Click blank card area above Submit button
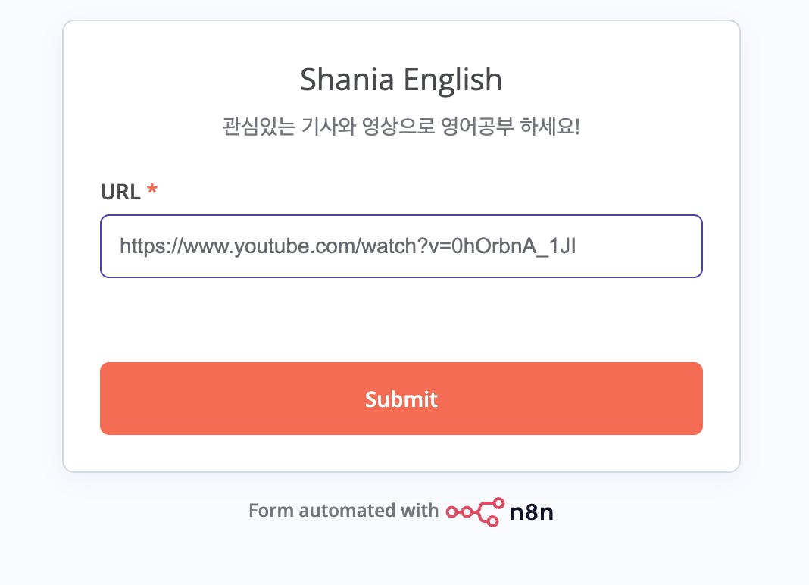Image resolution: width=809 pixels, height=585 pixels. click(x=401, y=320)
